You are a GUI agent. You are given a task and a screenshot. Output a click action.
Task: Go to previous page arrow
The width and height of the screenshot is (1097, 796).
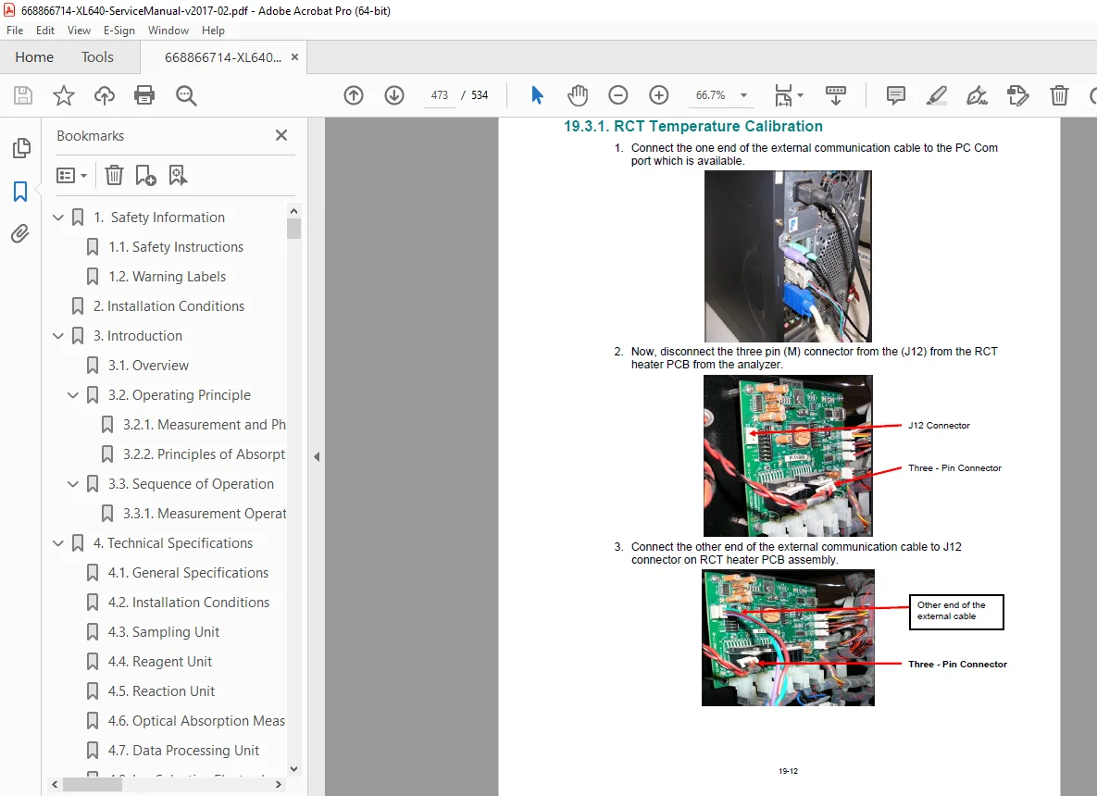coord(354,95)
